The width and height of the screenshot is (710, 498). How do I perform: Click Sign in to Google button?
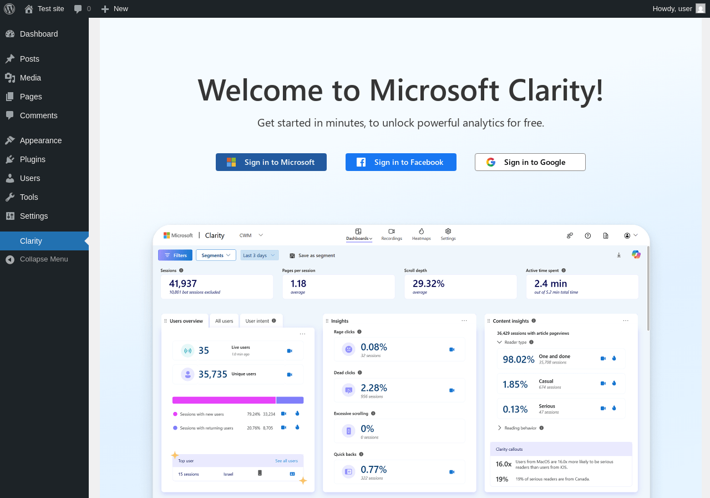tap(530, 162)
